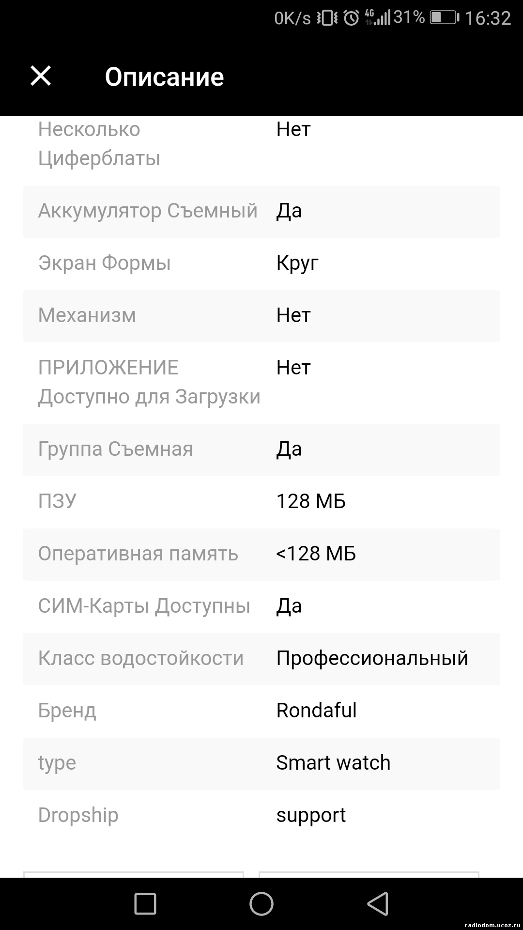Tap the Оперативная память row
Image resolution: width=523 pixels, height=930 pixels.
click(261, 554)
